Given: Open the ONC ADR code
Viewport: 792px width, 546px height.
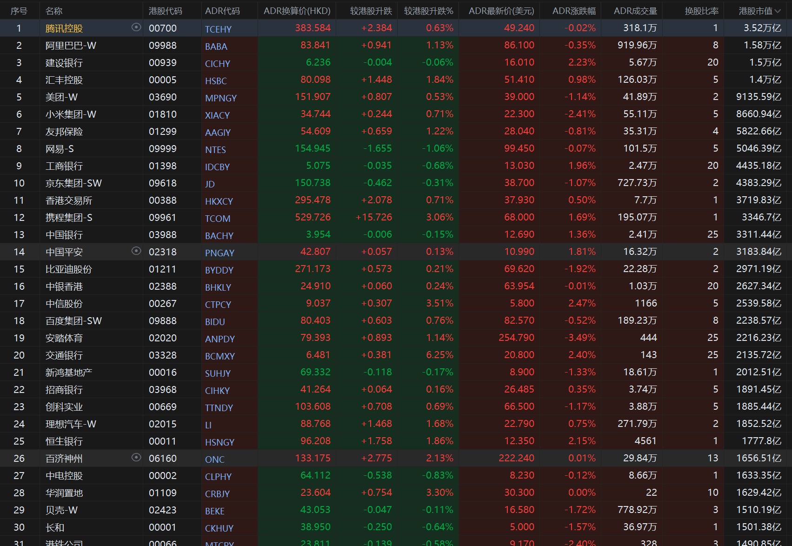Looking at the screenshot, I should tap(215, 459).
